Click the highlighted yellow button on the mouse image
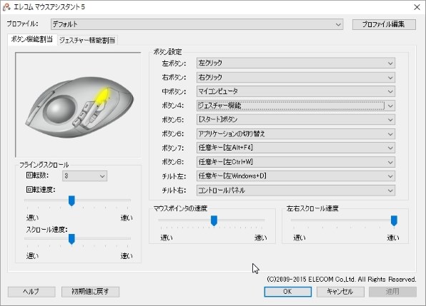 click(x=102, y=96)
